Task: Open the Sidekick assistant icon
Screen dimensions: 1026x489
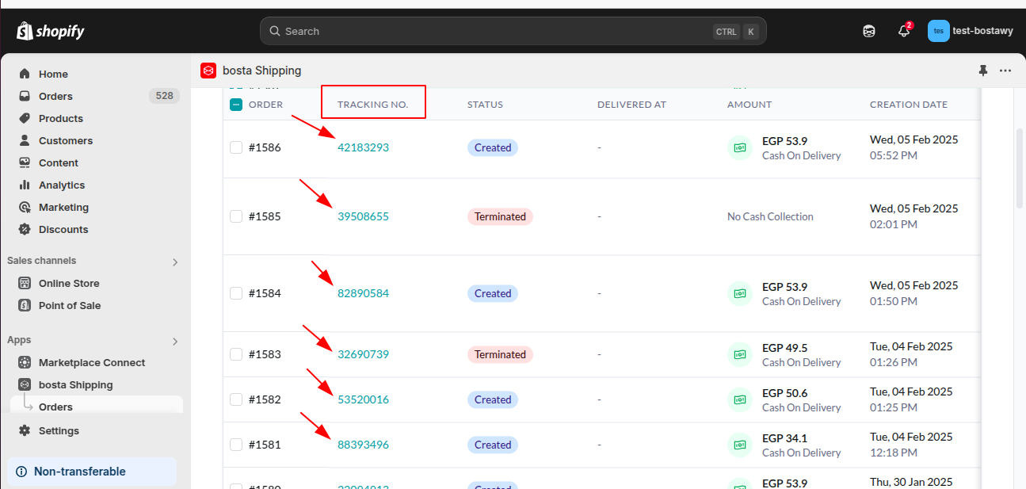Action: pyautogui.click(x=869, y=31)
